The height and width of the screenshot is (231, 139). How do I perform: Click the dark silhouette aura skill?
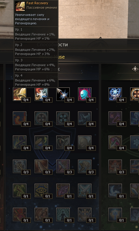pyautogui.click(x=63, y=214)
